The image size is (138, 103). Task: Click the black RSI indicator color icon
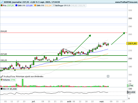coord(2,89)
